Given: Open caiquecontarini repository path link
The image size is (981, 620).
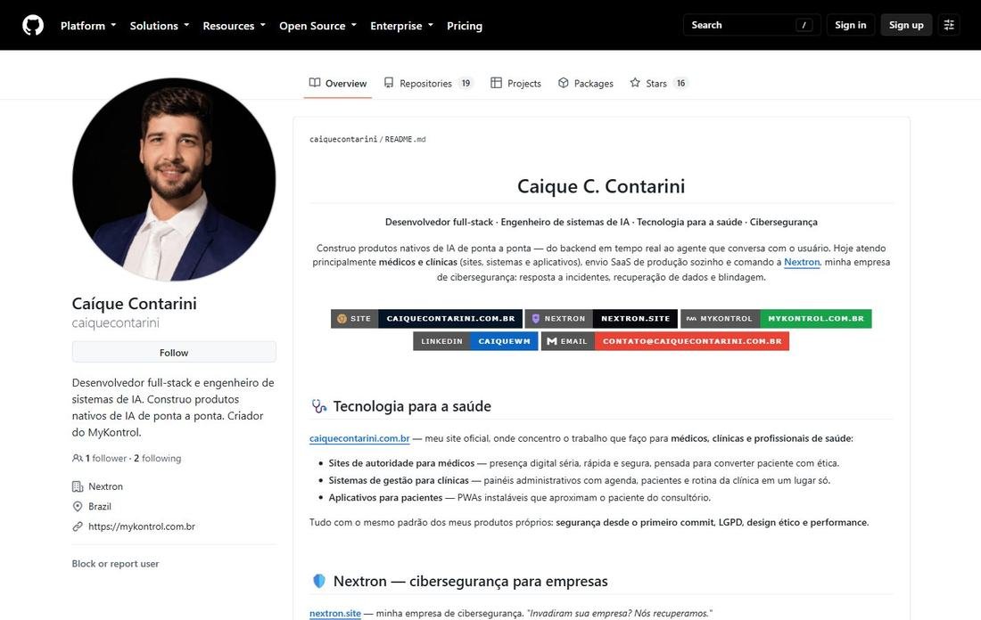Looking at the screenshot, I should pyautogui.click(x=342, y=139).
